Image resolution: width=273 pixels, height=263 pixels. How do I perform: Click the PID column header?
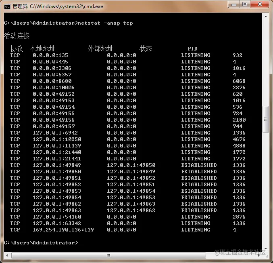tap(192, 48)
